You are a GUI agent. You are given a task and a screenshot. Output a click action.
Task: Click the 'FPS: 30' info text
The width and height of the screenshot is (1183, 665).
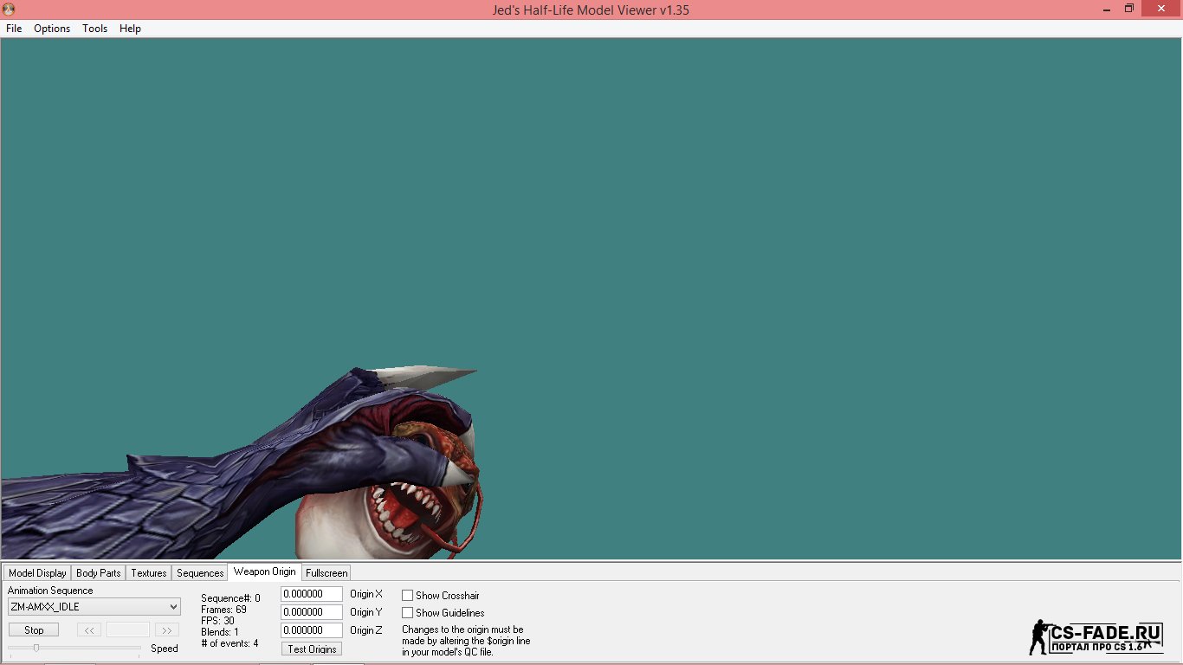coord(217,621)
